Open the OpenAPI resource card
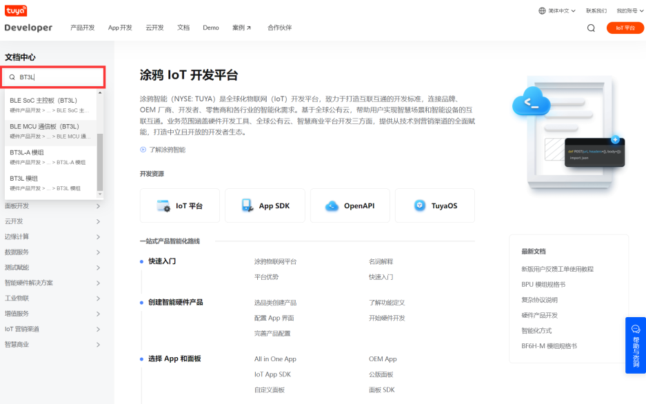The height and width of the screenshot is (404, 646). click(350, 205)
